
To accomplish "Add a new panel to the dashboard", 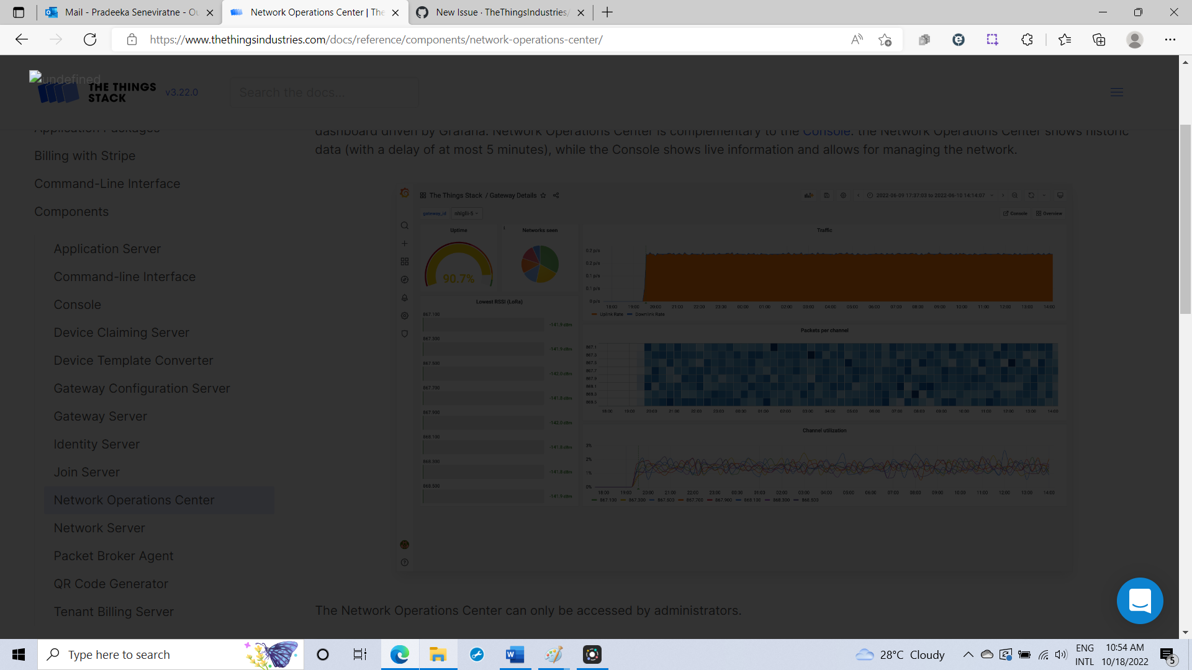I will tap(809, 195).
